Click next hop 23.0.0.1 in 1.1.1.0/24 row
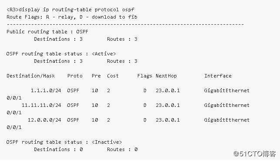This screenshot has height=161, width=280. pos(168,90)
